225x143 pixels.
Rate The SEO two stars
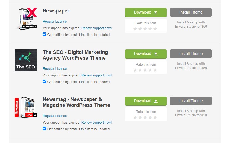pyautogui.click(x=140, y=70)
